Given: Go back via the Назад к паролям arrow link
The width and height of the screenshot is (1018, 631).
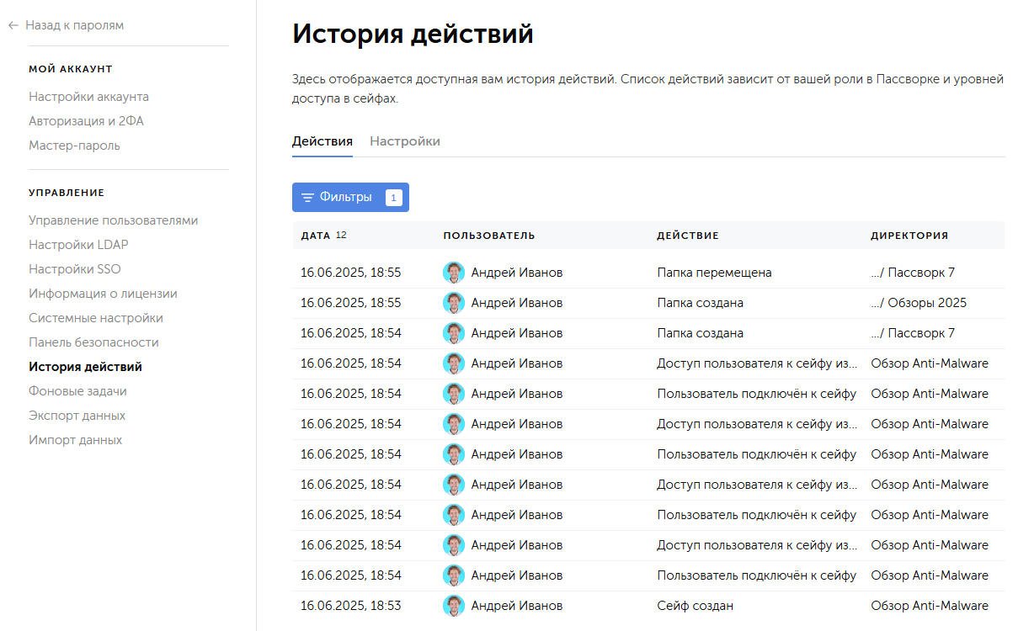Looking at the screenshot, I should coord(66,25).
